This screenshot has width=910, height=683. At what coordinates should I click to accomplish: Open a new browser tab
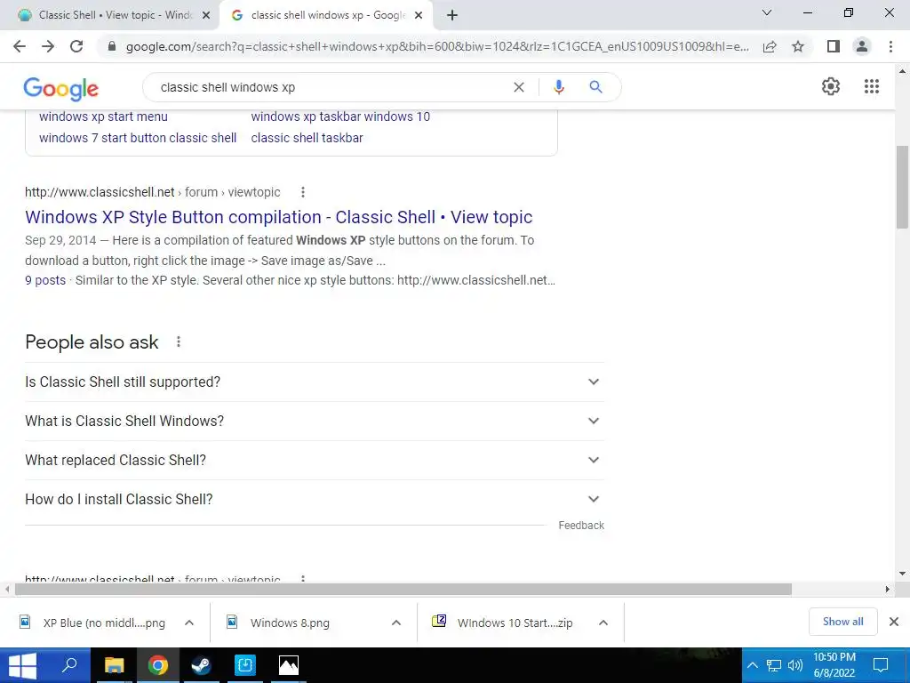(452, 15)
